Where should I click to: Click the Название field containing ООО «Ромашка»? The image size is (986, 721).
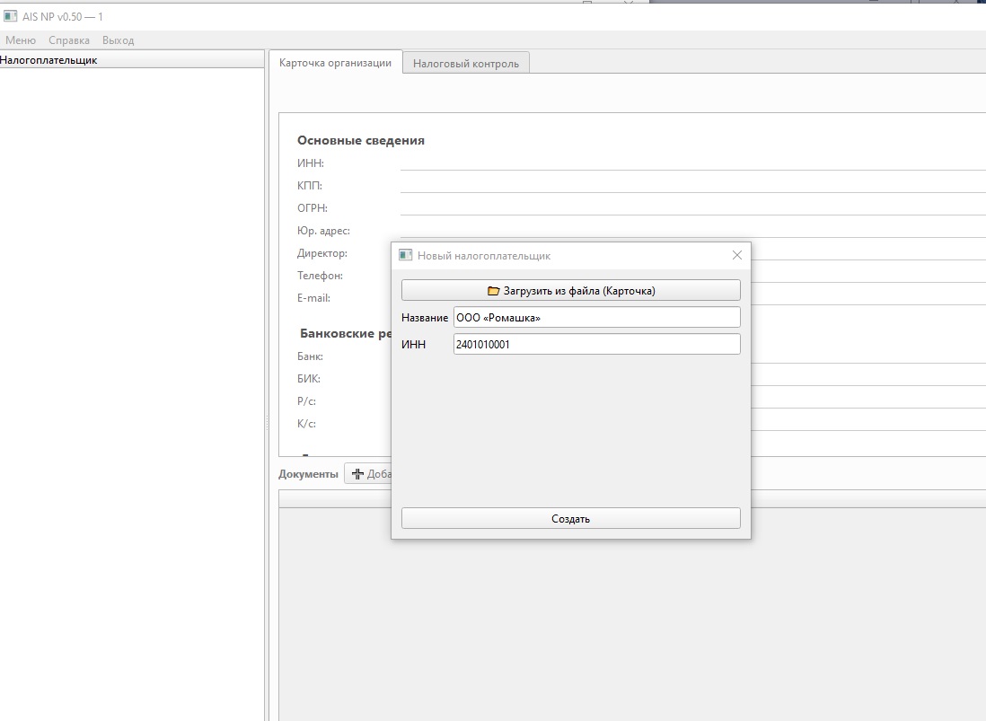tap(596, 318)
